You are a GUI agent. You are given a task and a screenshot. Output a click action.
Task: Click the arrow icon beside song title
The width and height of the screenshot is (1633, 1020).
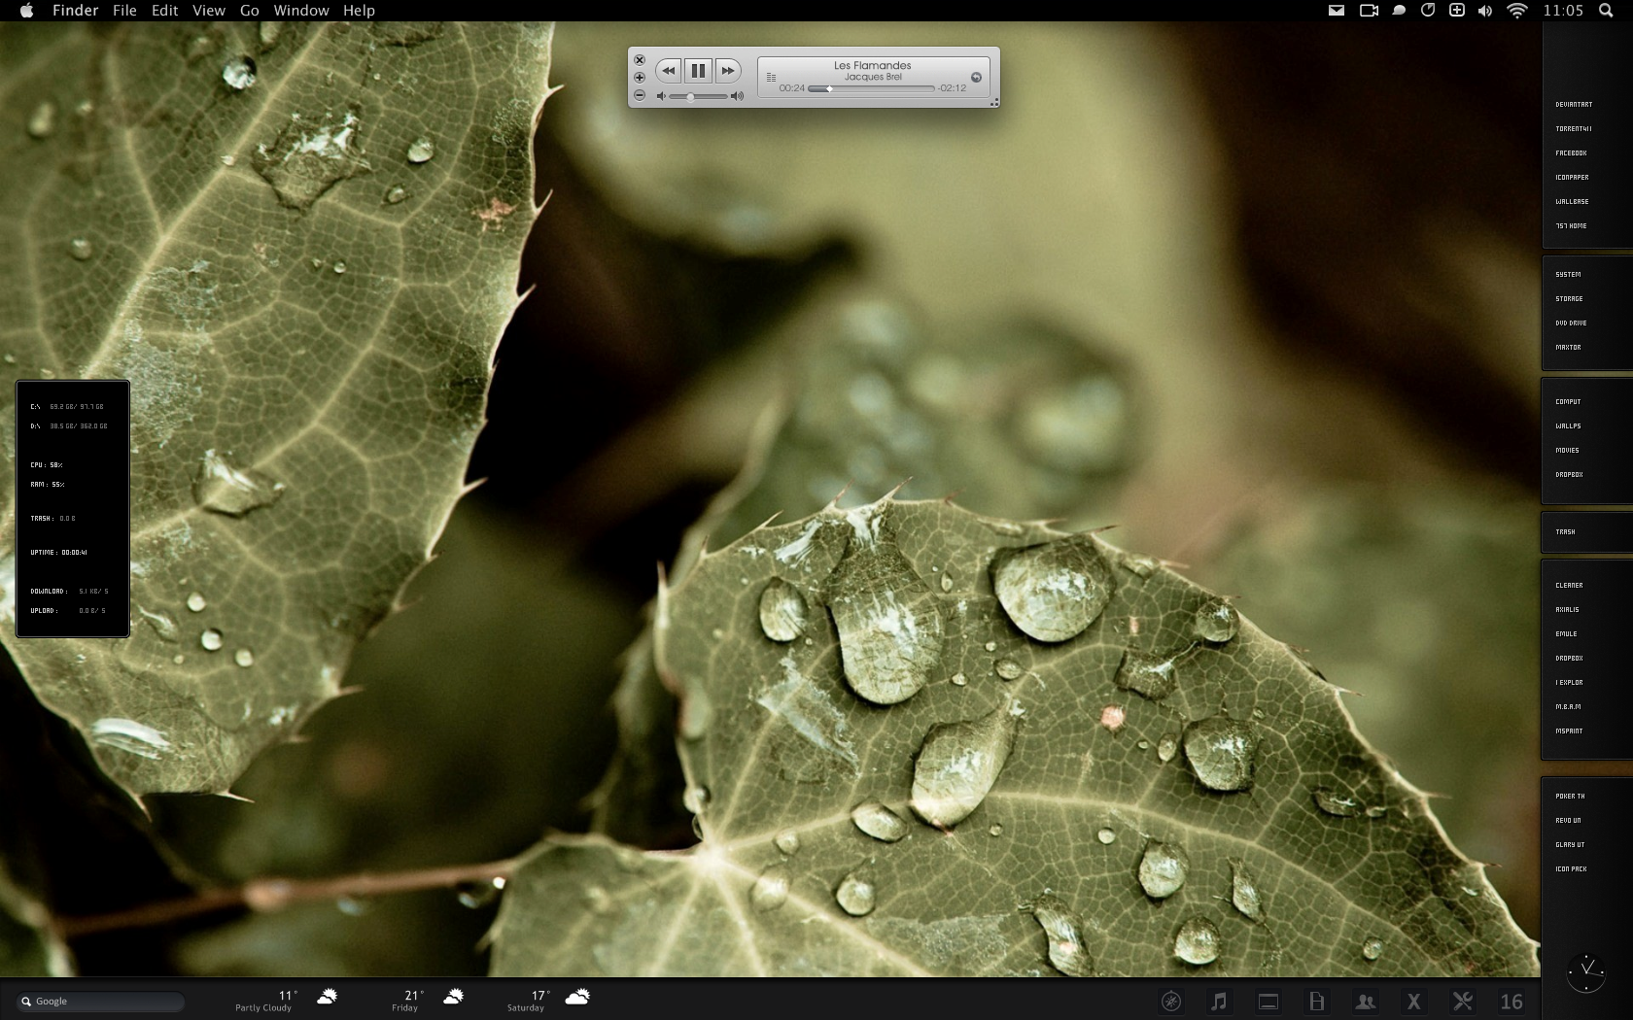coord(976,77)
